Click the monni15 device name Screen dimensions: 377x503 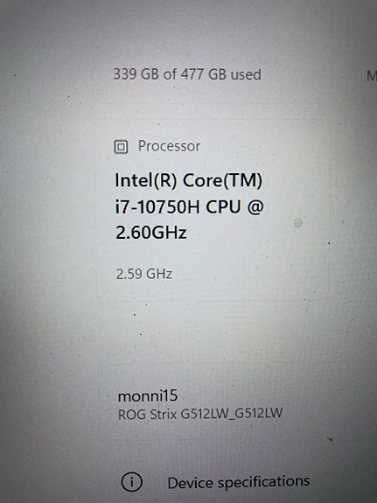coord(148,396)
